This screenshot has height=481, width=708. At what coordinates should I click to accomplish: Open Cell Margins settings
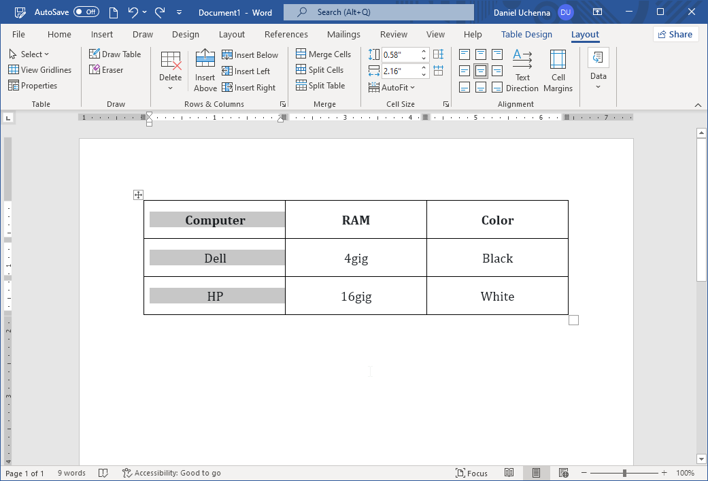click(558, 70)
